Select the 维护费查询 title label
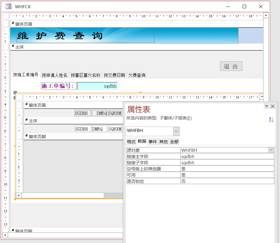 tap(85, 35)
